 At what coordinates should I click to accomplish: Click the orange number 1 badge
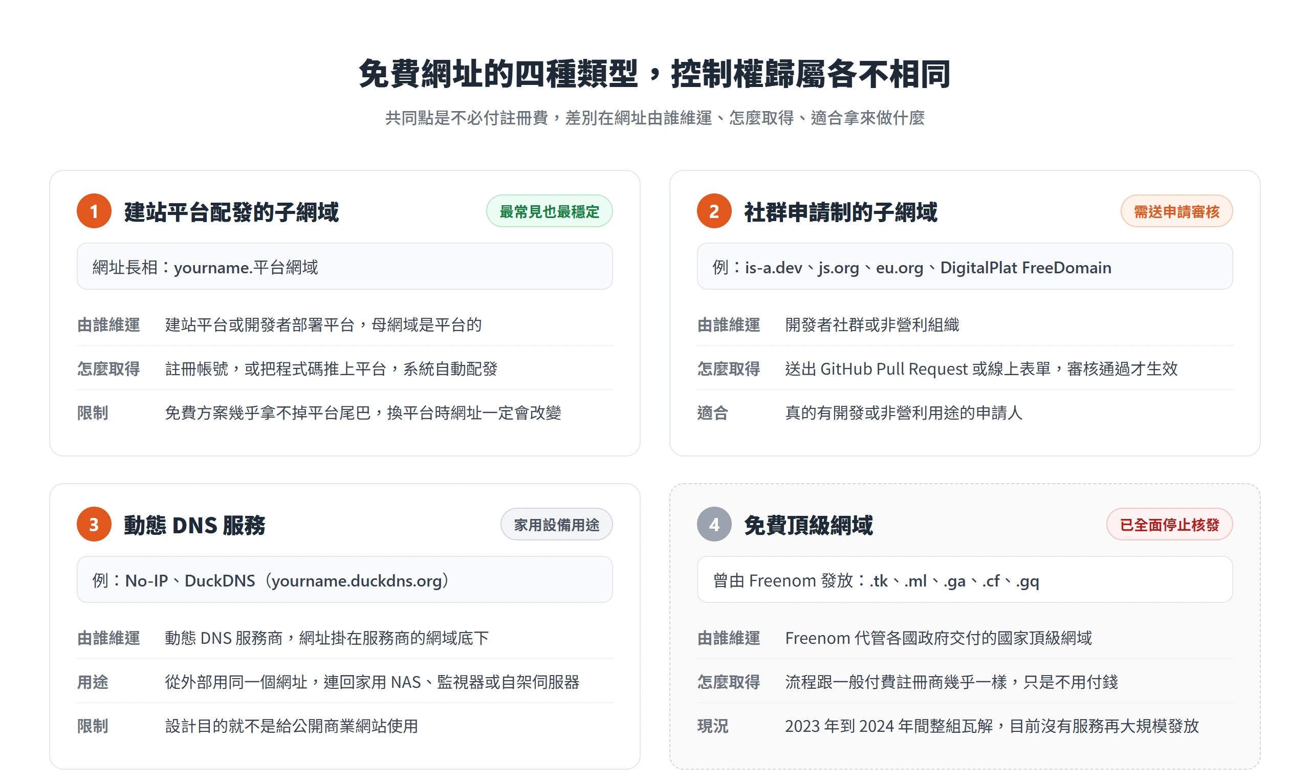pos(94,211)
